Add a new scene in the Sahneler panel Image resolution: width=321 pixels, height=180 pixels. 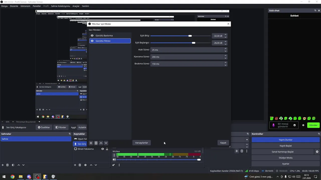click(x=3, y=165)
